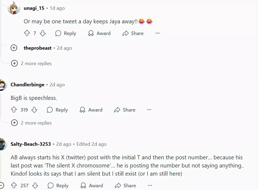258x190 pixels.
Task: Open more options on unagi_15's comment
Action: pos(158,33)
